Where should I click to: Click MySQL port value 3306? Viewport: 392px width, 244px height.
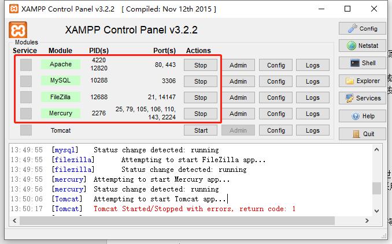[x=169, y=81]
